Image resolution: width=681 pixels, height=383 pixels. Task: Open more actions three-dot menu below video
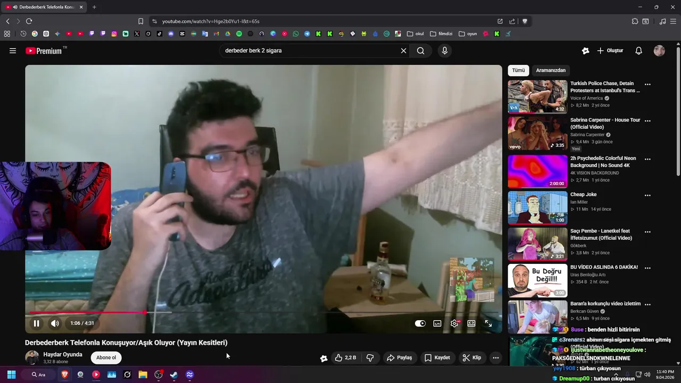(496, 357)
